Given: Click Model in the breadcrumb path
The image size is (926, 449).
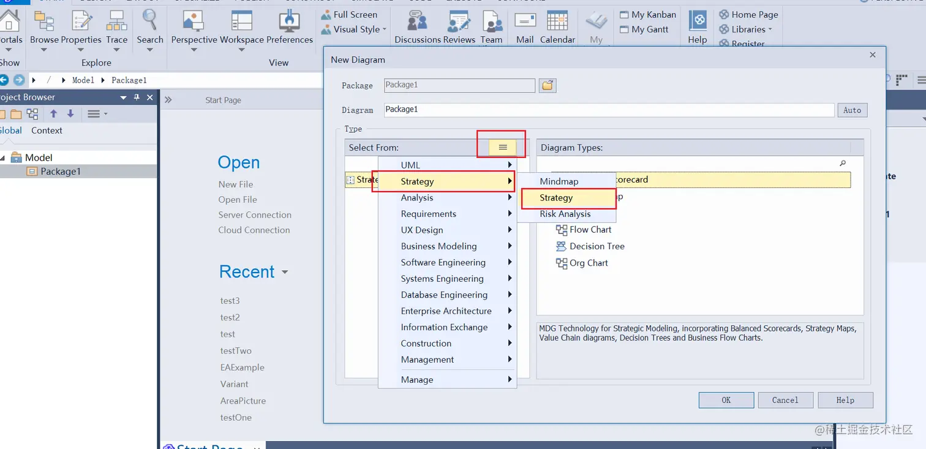Looking at the screenshot, I should [83, 80].
